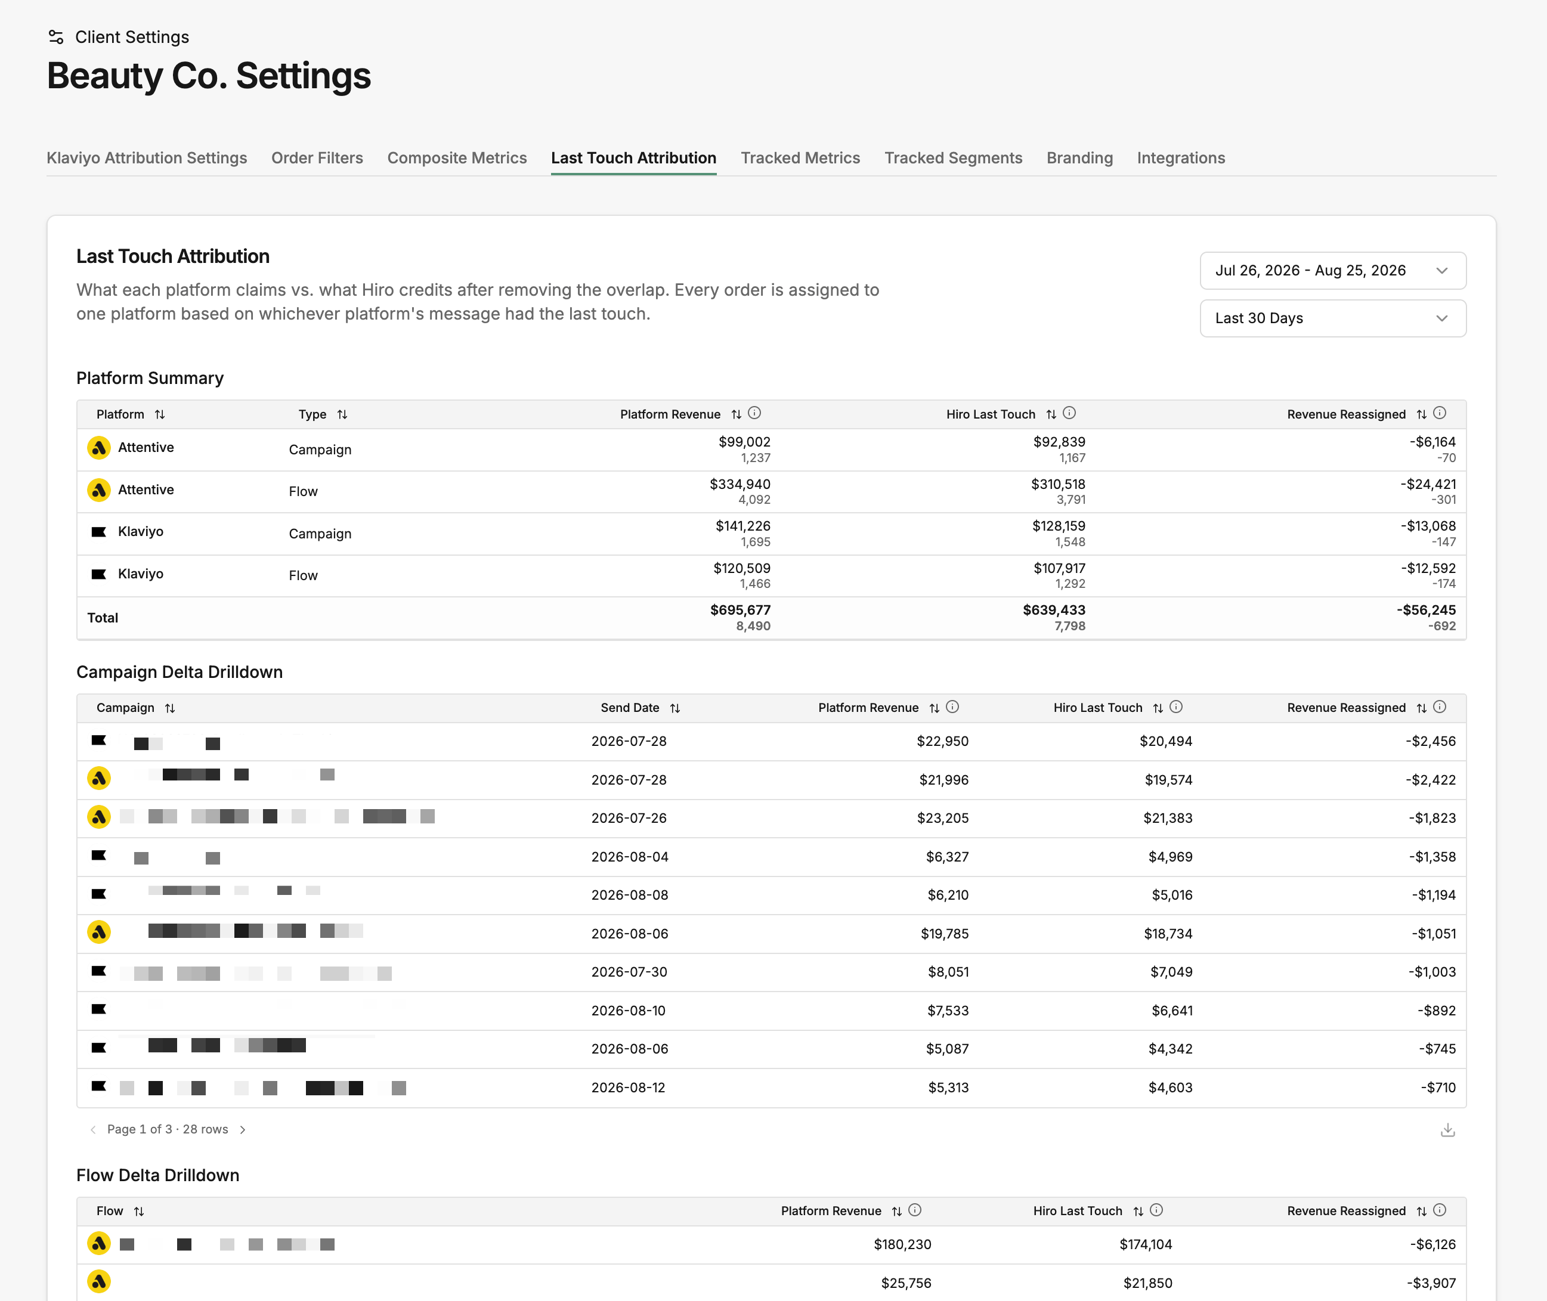Show info for Flow Drilldown Platform Revenue
This screenshot has height=1301, width=1547.
click(915, 1210)
